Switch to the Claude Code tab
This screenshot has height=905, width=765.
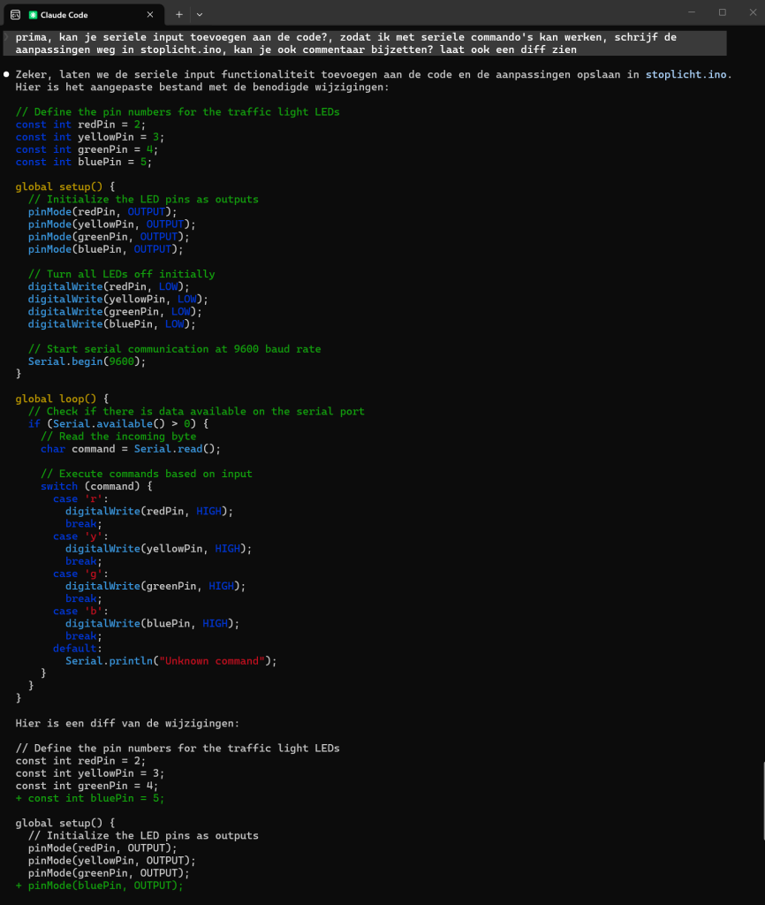pos(80,14)
